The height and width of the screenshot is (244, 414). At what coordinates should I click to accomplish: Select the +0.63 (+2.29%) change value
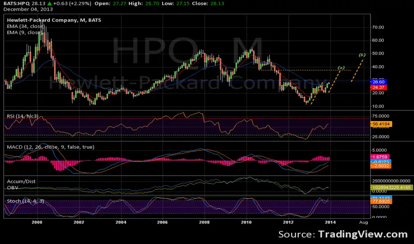[72, 4]
